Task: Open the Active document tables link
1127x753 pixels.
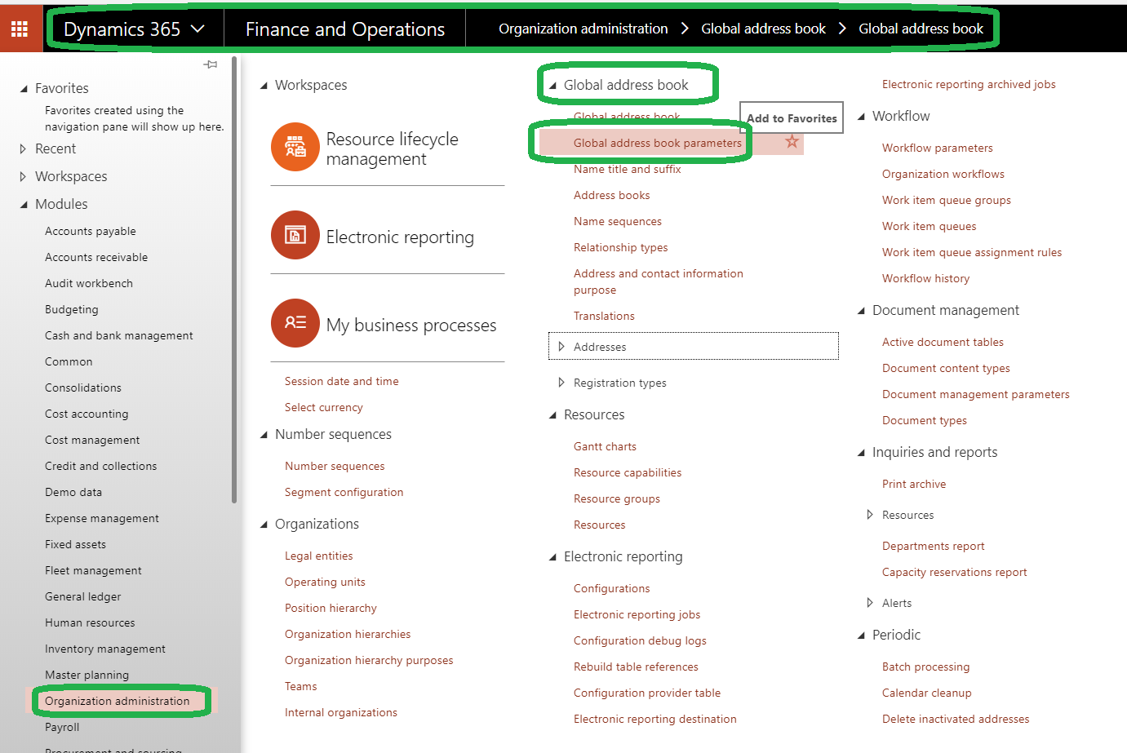Action: [x=943, y=342]
